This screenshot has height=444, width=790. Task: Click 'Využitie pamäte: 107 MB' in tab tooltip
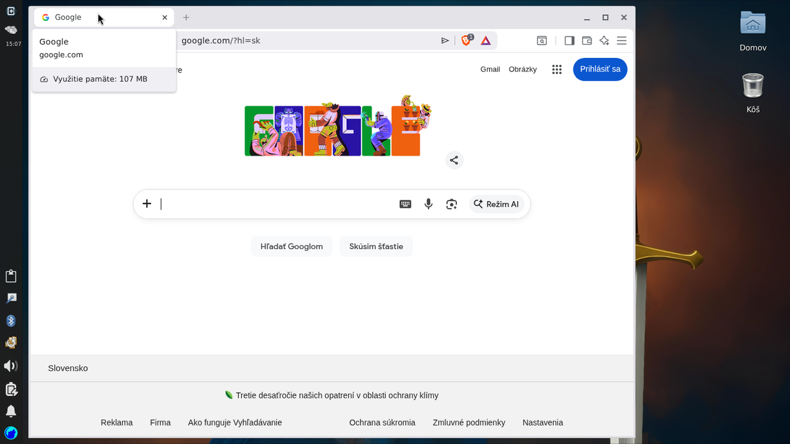click(100, 79)
